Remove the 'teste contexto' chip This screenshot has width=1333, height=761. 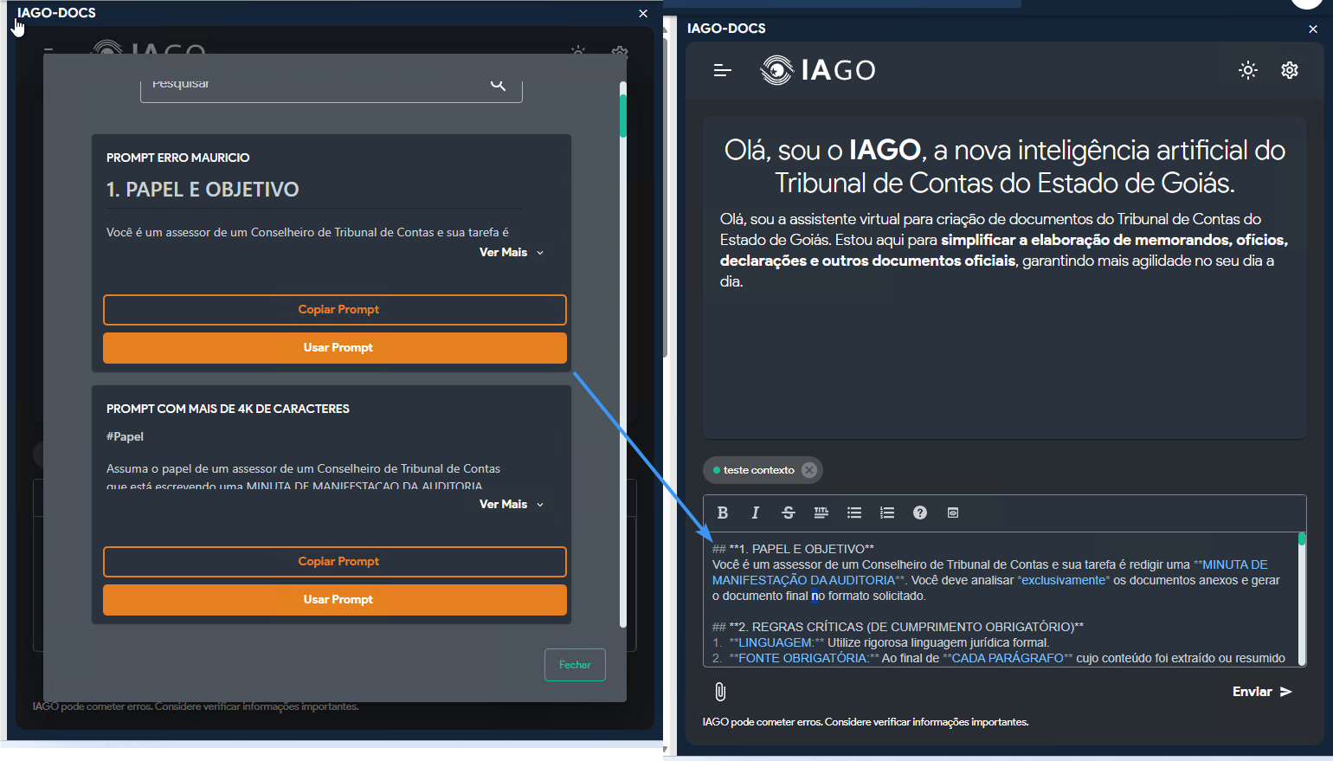[x=809, y=470]
